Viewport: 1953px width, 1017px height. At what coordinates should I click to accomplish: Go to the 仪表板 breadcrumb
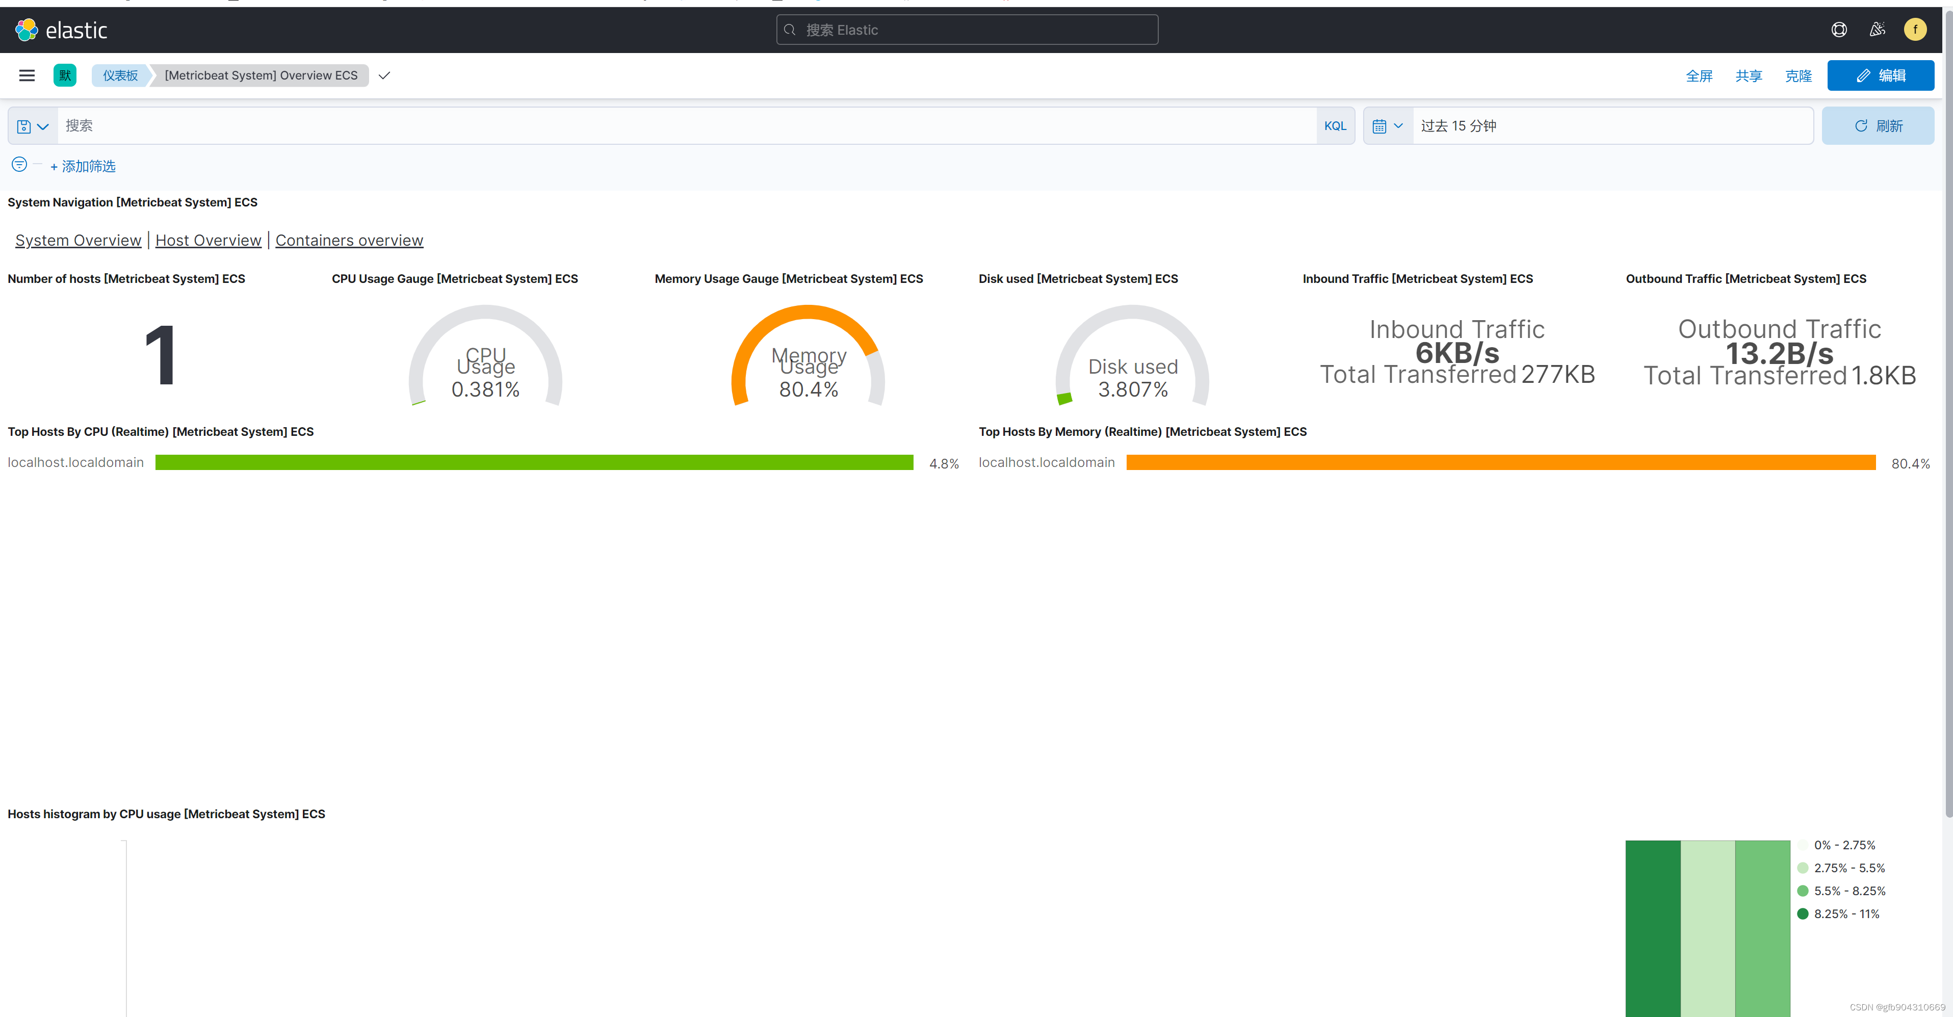pos(120,75)
